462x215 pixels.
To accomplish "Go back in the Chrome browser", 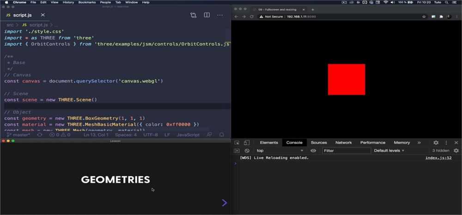I will [236, 17].
